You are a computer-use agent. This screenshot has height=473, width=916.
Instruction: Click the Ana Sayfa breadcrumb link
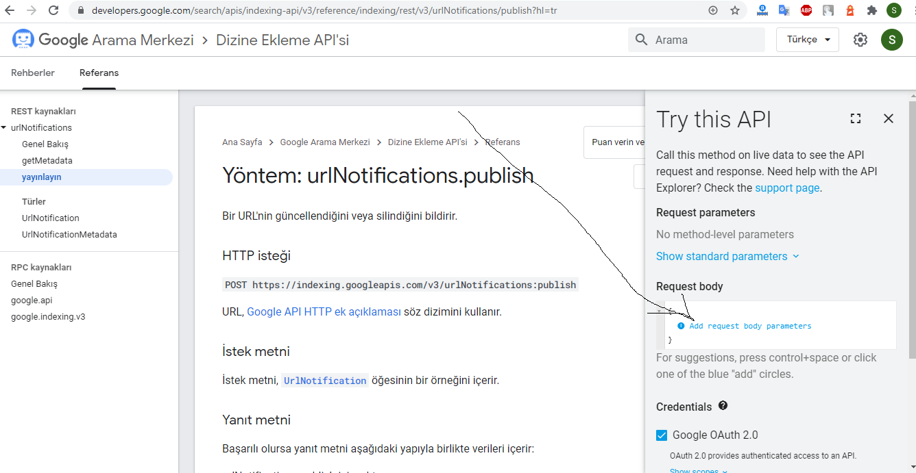click(242, 142)
